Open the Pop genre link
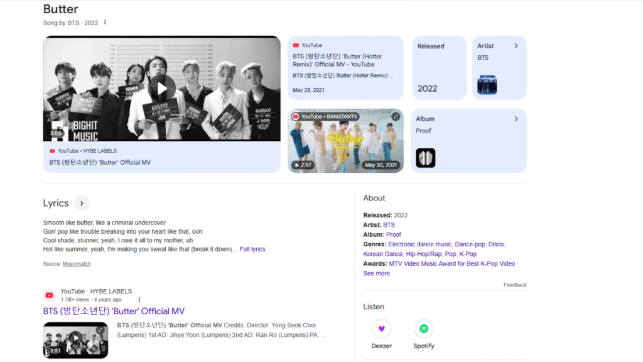The height and width of the screenshot is (362, 643). pyautogui.click(x=450, y=254)
